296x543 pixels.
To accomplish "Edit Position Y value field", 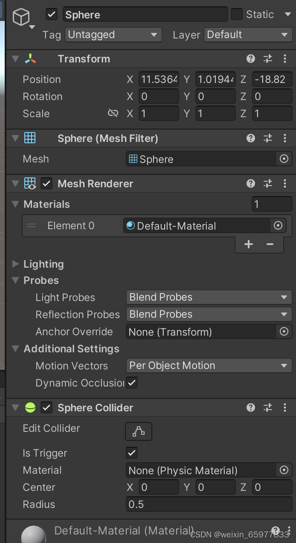I will 215,80.
